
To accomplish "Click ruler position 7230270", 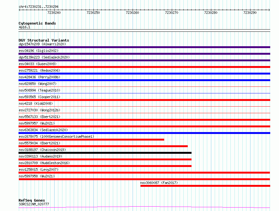I will (x=171, y=13).
